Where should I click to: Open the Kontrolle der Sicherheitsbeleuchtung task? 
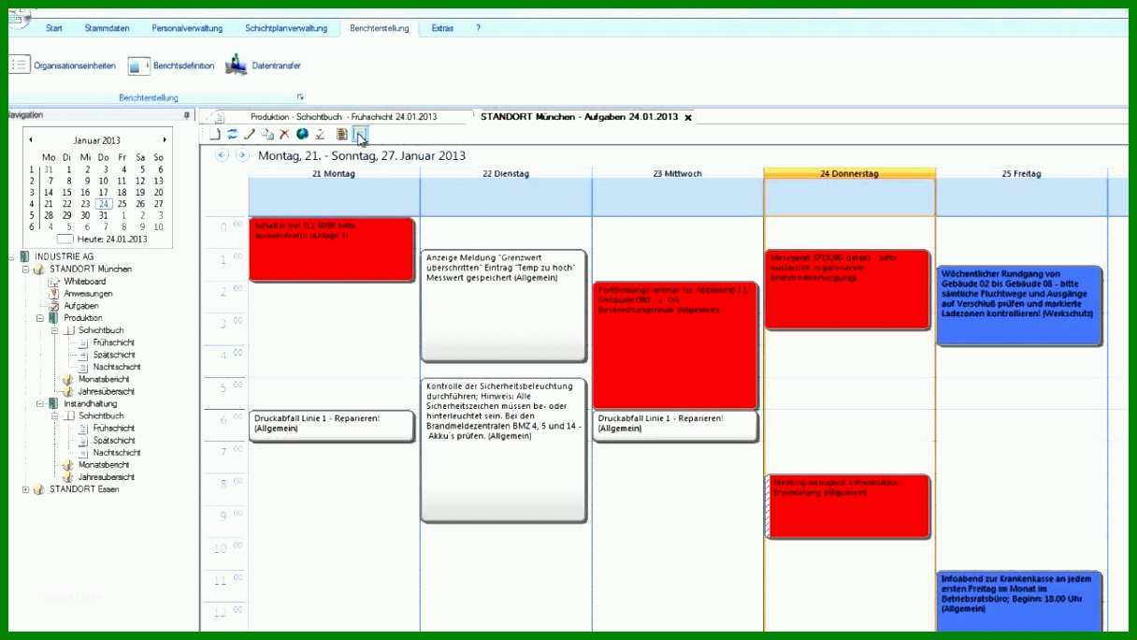click(x=504, y=450)
